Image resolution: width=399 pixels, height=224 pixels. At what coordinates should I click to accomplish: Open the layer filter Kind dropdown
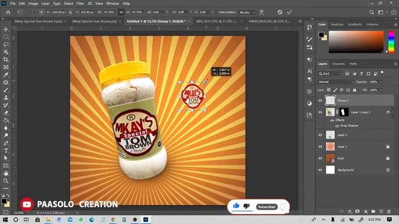click(x=330, y=73)
